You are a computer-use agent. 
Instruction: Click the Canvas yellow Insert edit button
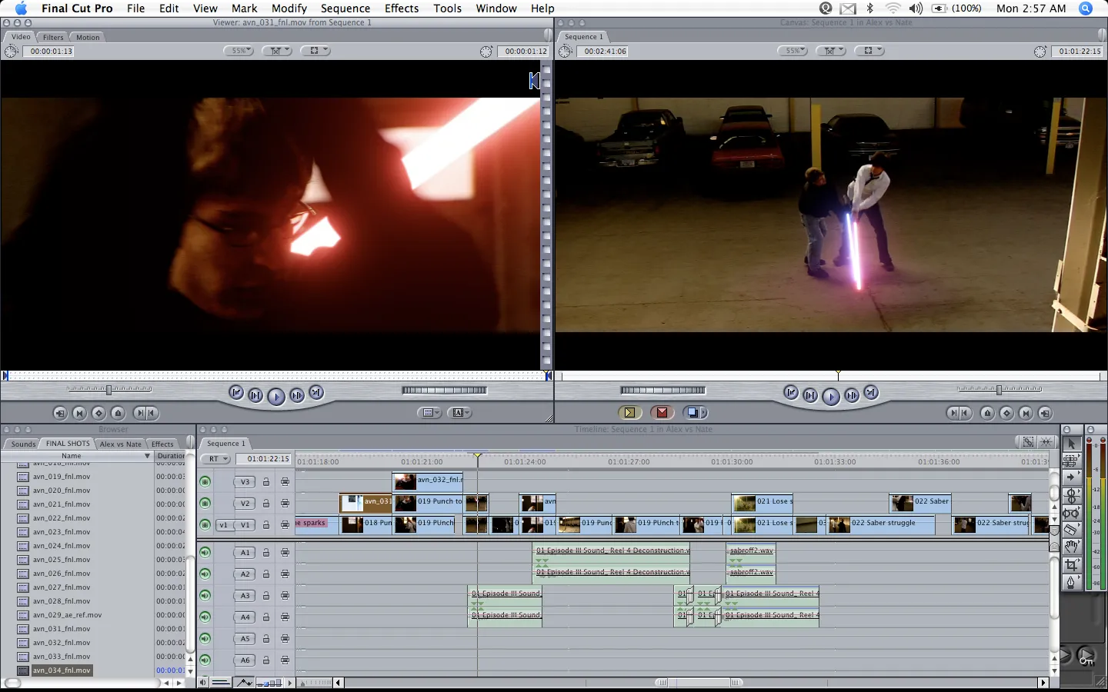coord(630,412)
